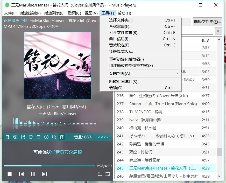Pause the current song
This screenshot has height=183, width=226.
pyautogui.click(x=33, y=174)
